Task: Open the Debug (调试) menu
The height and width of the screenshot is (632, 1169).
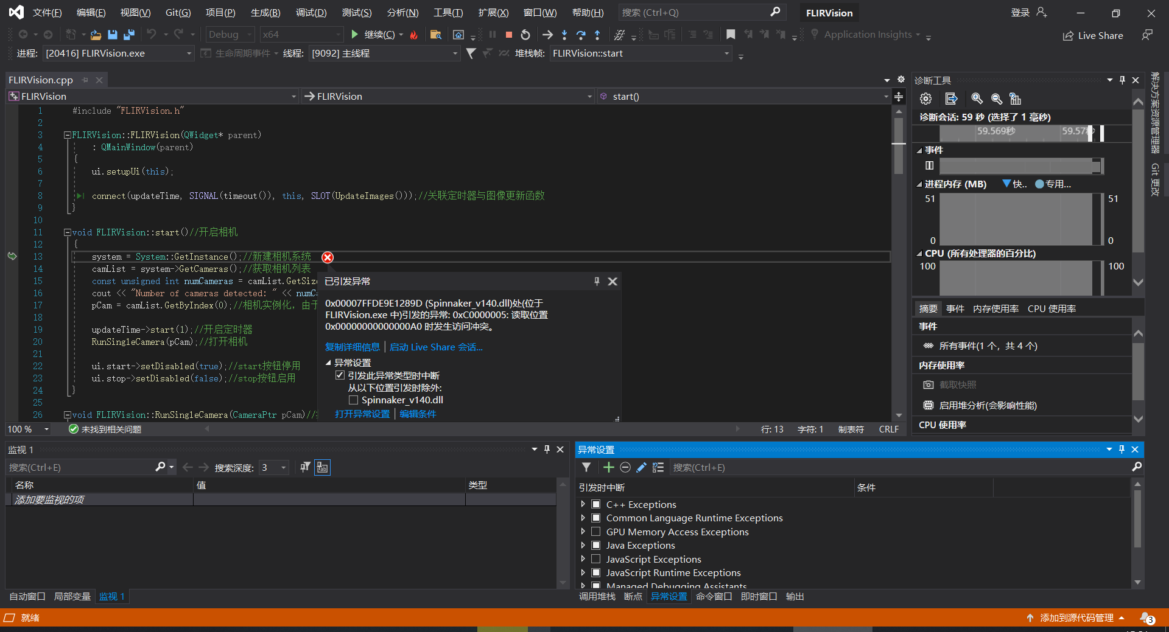Action: [311, 13]
